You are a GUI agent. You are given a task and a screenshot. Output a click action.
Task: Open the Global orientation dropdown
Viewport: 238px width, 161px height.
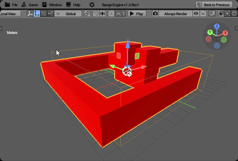coord(68,14)
